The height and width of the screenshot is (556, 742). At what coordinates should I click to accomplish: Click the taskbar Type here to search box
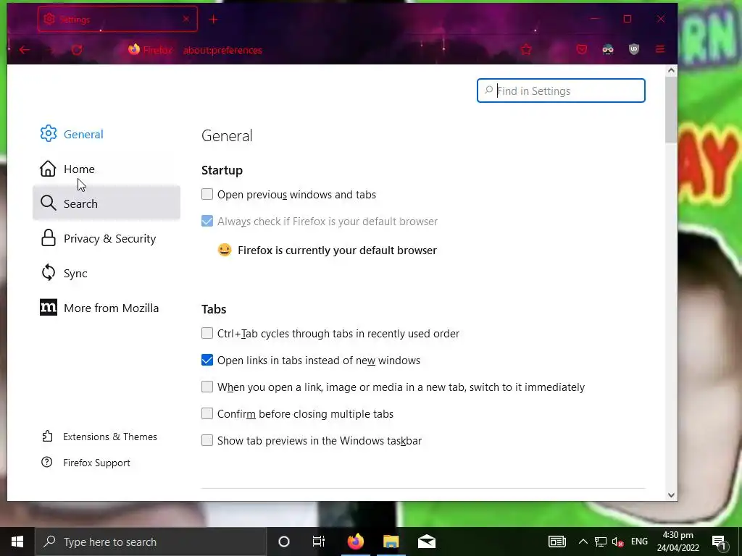point(151,542)
